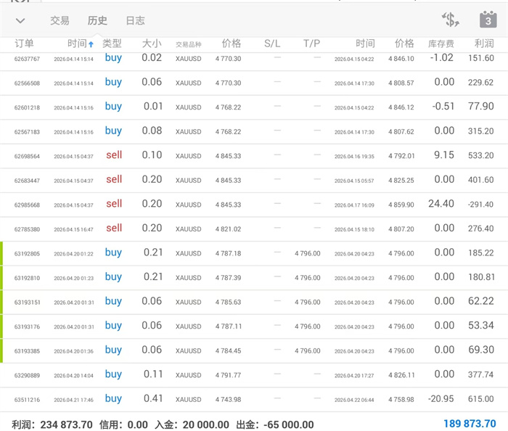The height and width of the screenshot is (431, 508).
Task: Select order 62785380 row
Action: tap(254, 229)
